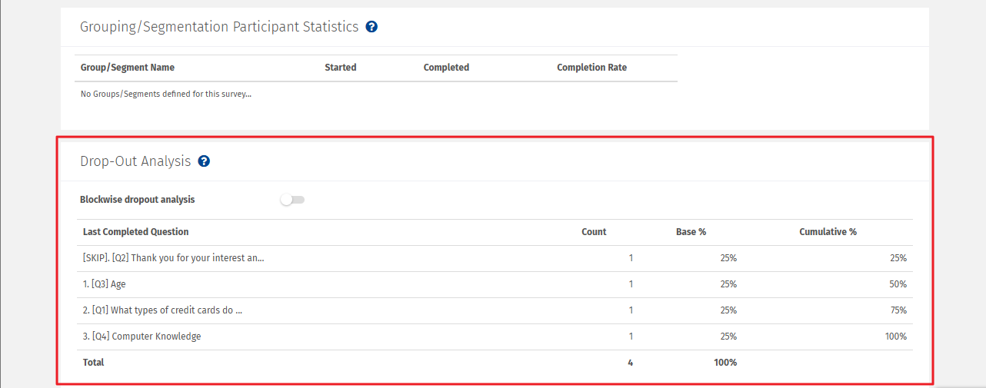The height and width of the screenshot is (388, 986).
Task: Click the Drop-Out Analysis section title
Action: pos(135,161)
